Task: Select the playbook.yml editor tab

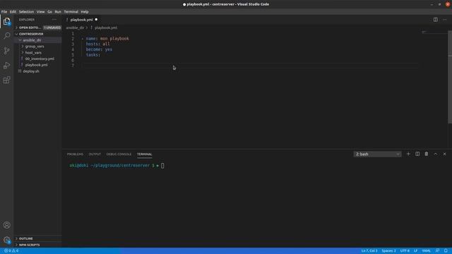Action: tap(81, 20)
